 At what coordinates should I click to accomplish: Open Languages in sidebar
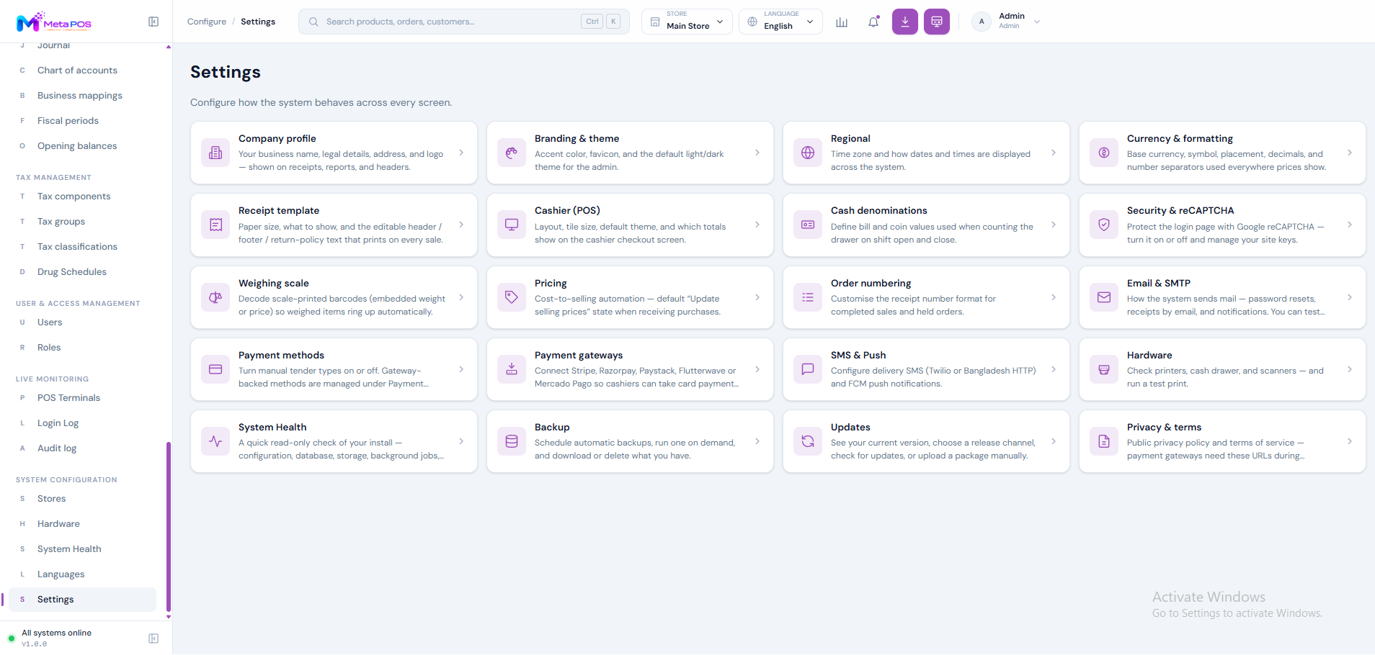click(x=82, y=574)
